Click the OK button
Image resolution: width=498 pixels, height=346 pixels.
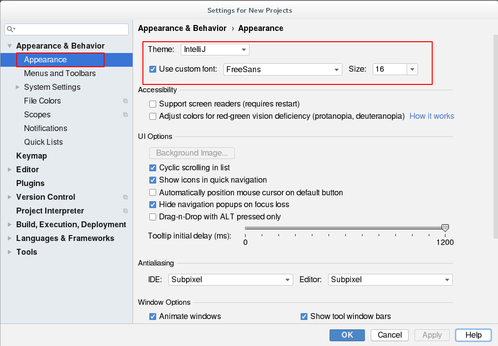(347, 335)
